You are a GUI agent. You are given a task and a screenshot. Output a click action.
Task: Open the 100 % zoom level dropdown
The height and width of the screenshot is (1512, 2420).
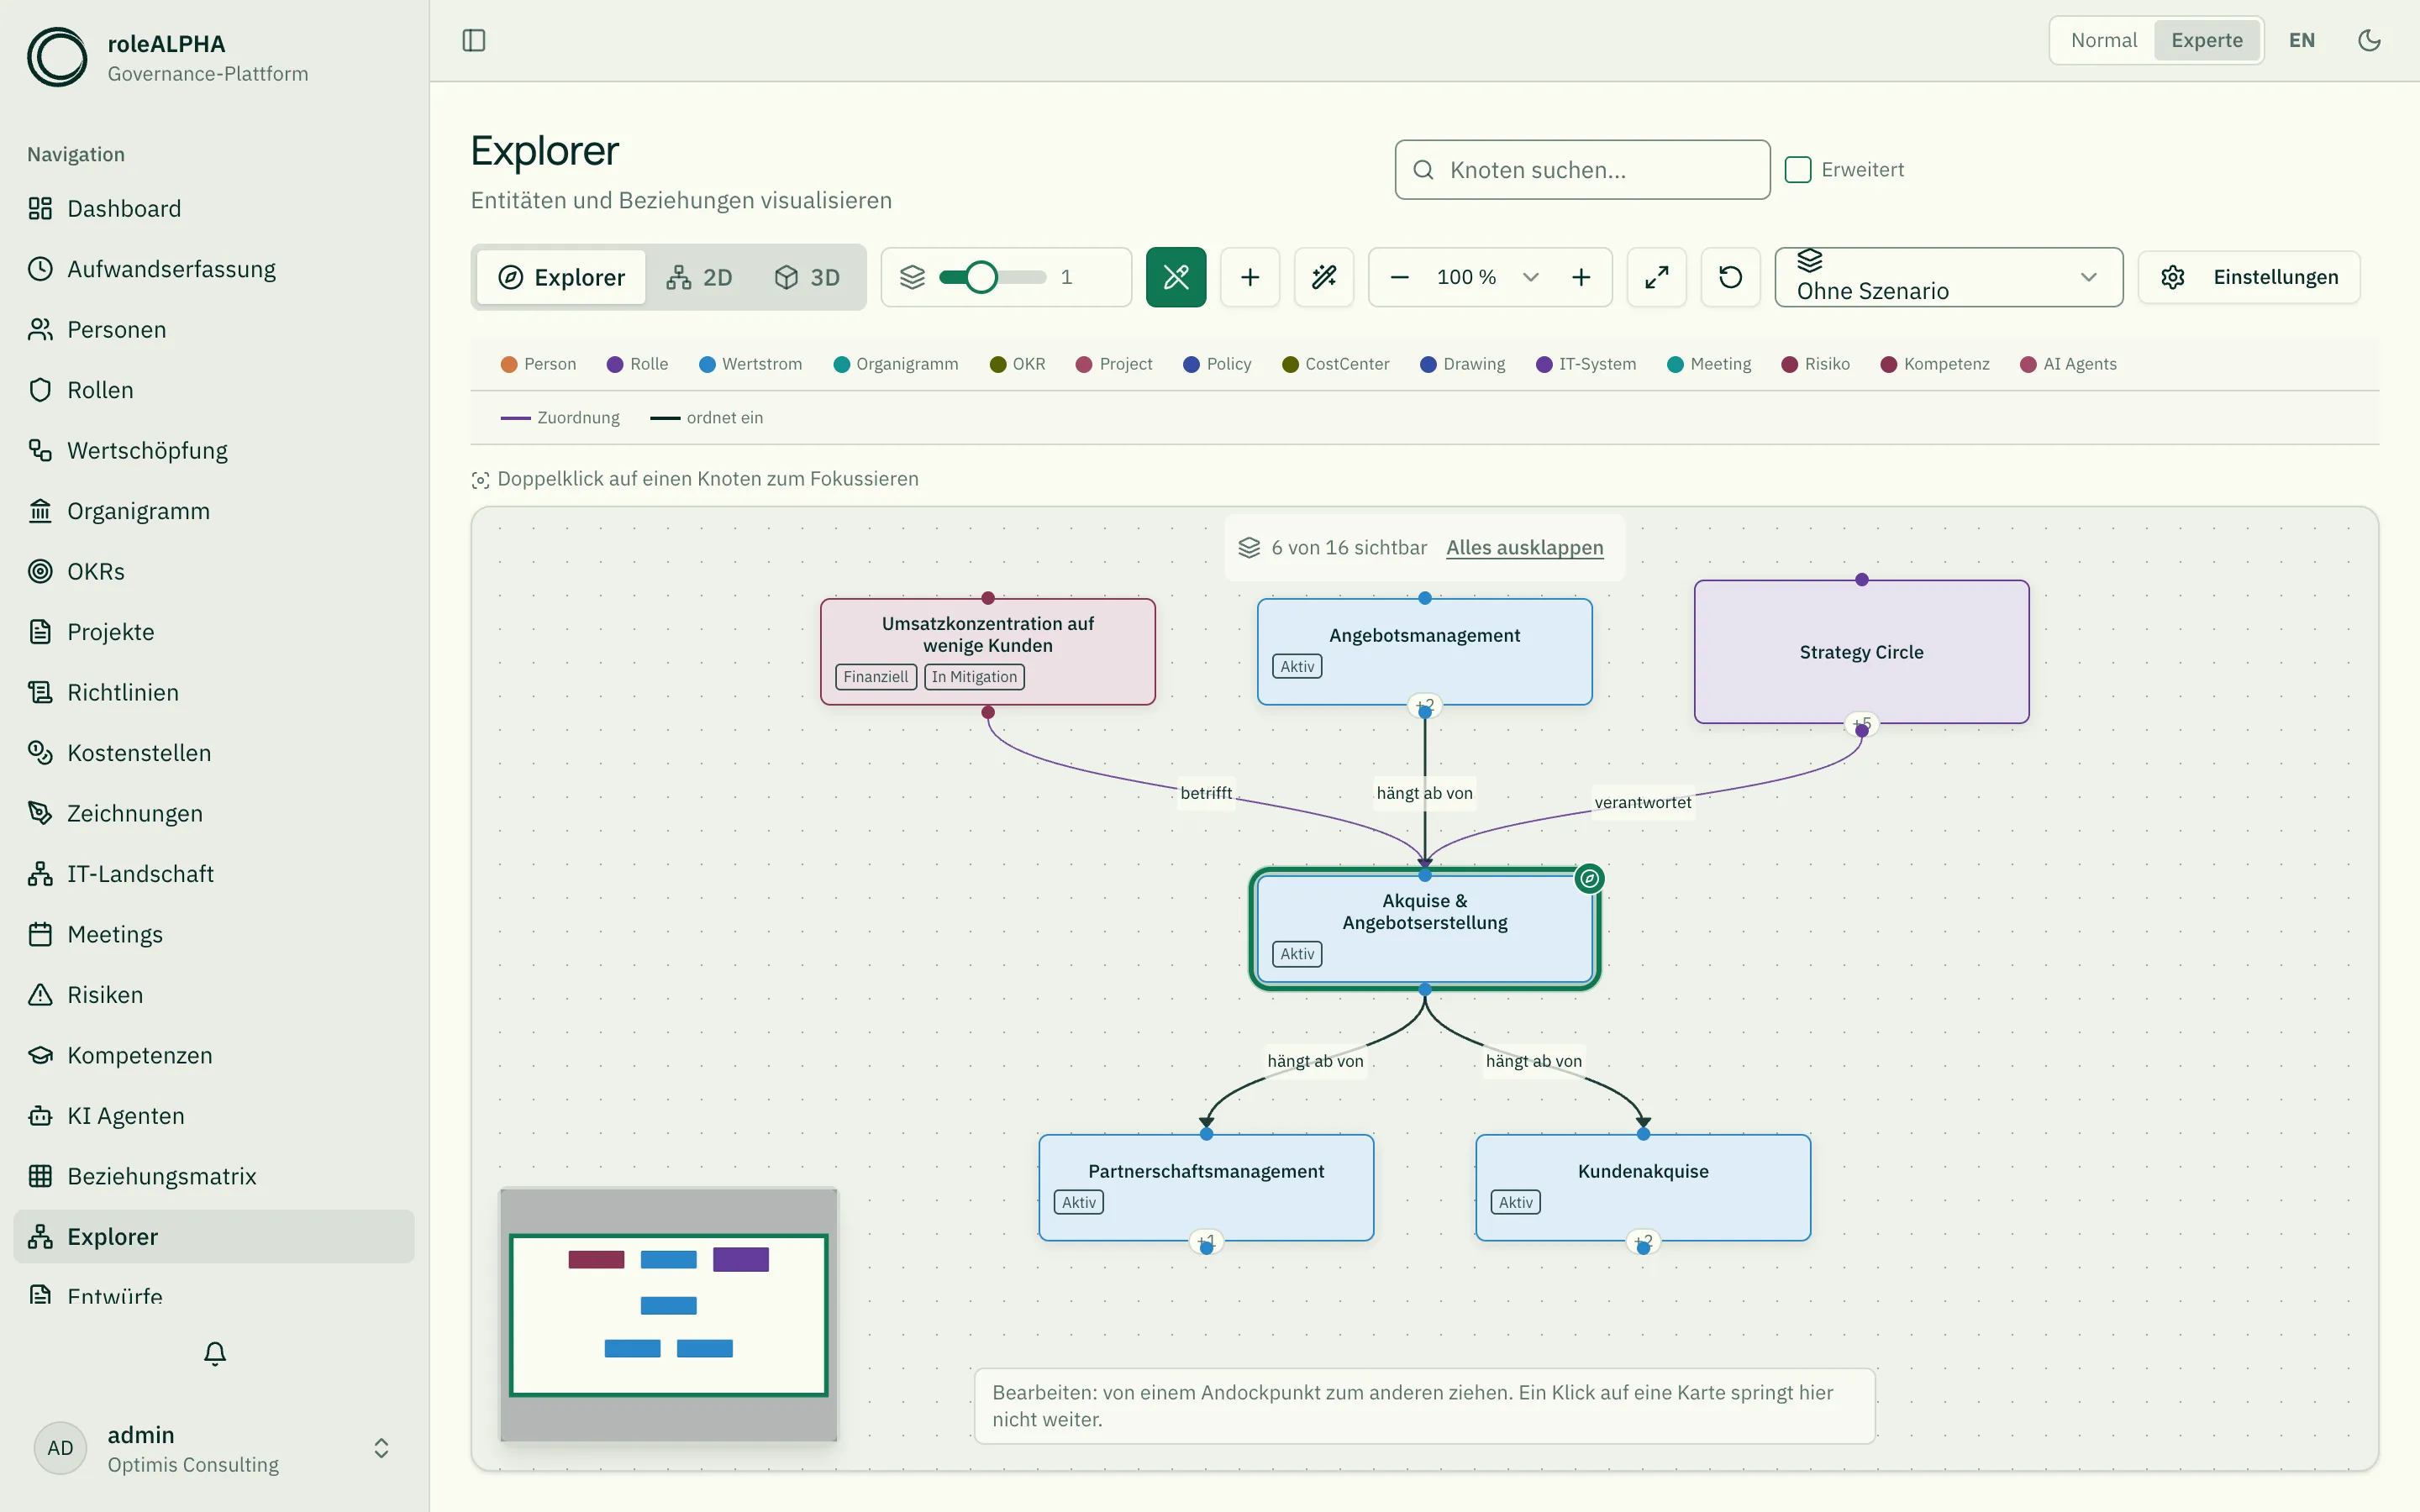1487,277
